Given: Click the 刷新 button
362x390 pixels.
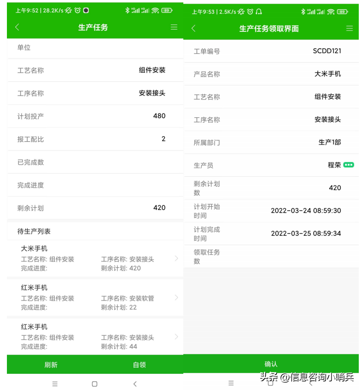Looking at the screenshot, I should click(x=51, y=365).
